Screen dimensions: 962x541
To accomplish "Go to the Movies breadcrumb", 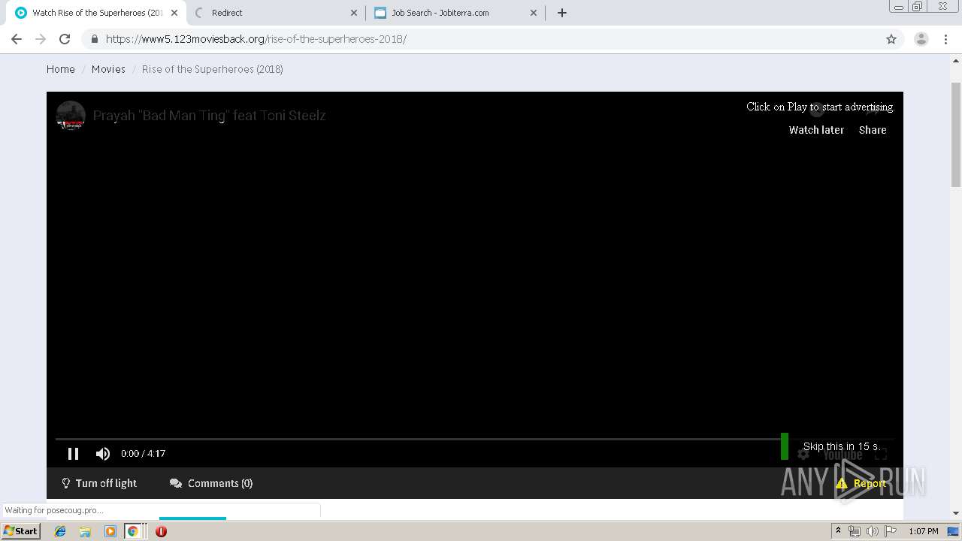I will pyautogui.click(x=108, y=69).
